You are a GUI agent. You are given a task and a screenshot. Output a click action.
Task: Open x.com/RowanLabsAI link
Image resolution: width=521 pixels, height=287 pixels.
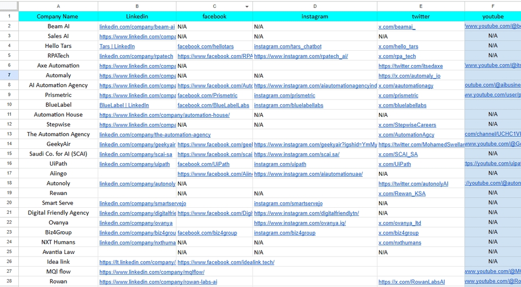(412, 282)
